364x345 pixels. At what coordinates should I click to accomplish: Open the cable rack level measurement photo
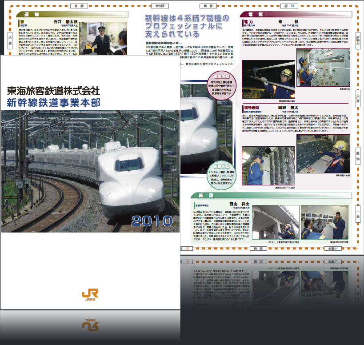pos(268,166)
